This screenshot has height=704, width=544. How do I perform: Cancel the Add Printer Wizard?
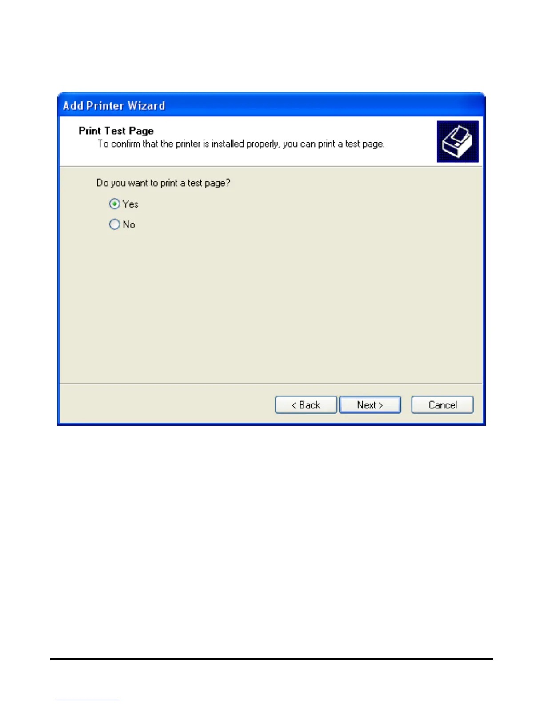point(442,405)
